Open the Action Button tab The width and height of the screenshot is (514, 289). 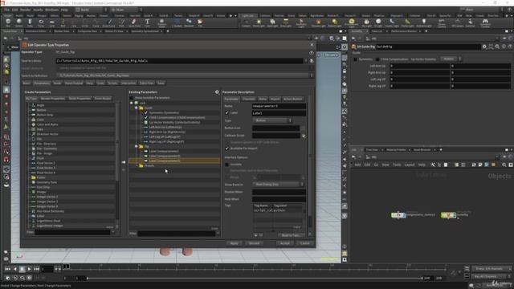[292, 99]
